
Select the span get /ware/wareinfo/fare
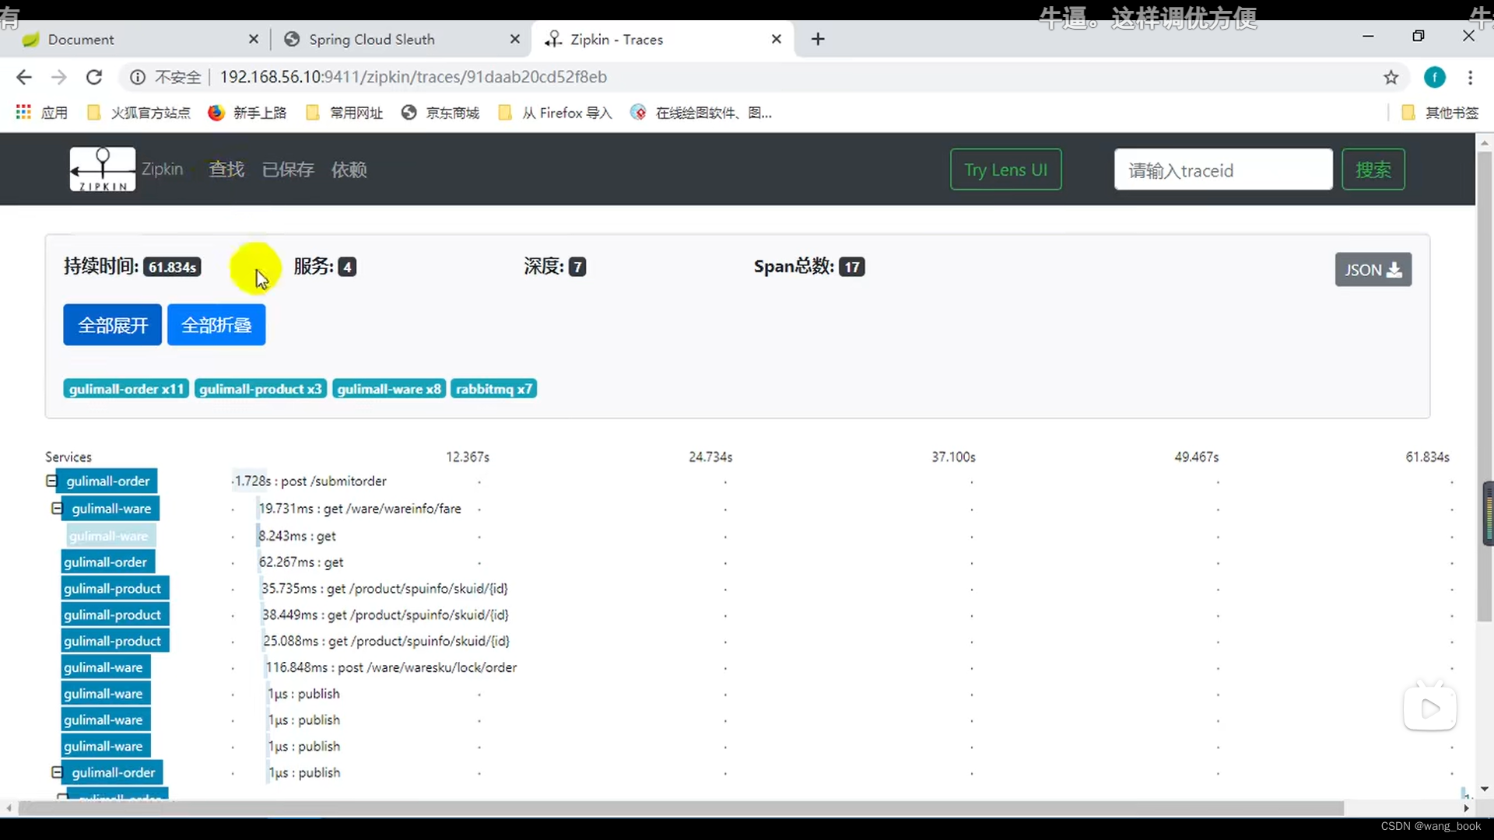359,509
